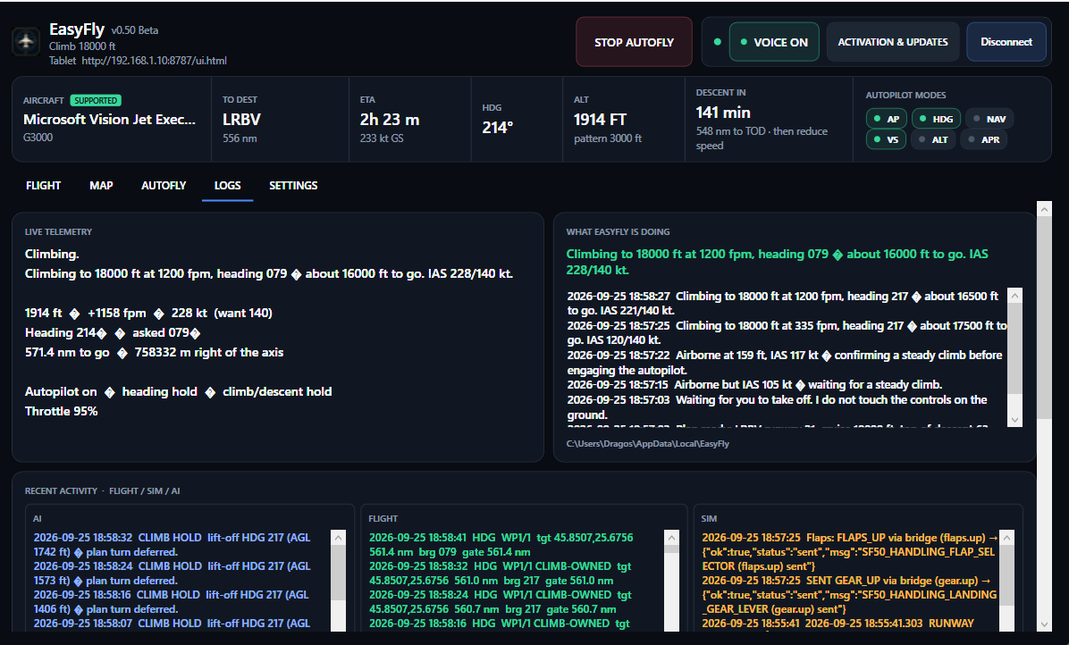Image resolution: width=1069 pixels, height=645 pixels.
Task: Click the destination LRBV value
Action: (x=241, y=119)
